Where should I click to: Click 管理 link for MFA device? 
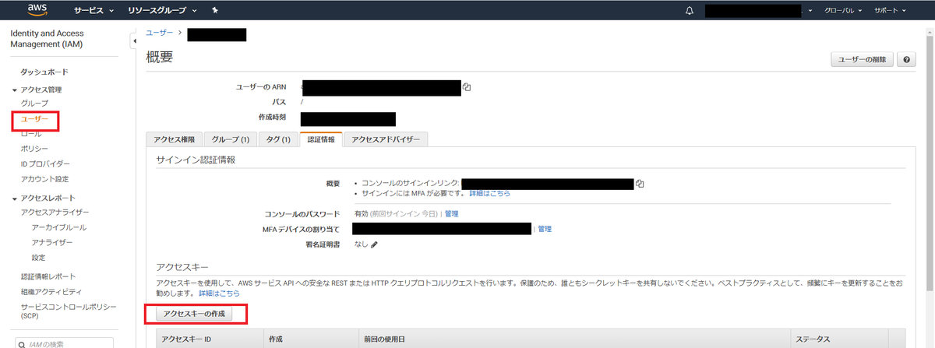pyautogui.click(x=545, y=229)
